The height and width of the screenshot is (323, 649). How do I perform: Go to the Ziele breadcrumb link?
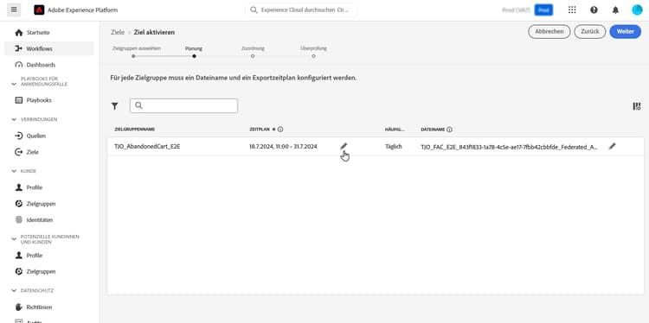point(118,32)
